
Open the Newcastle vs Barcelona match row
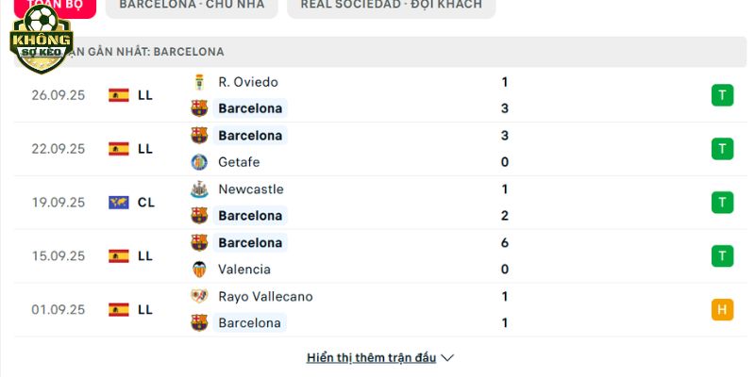click(x=380, y=203)
